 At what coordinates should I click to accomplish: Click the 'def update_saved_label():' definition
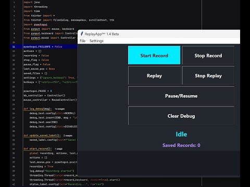42,136
